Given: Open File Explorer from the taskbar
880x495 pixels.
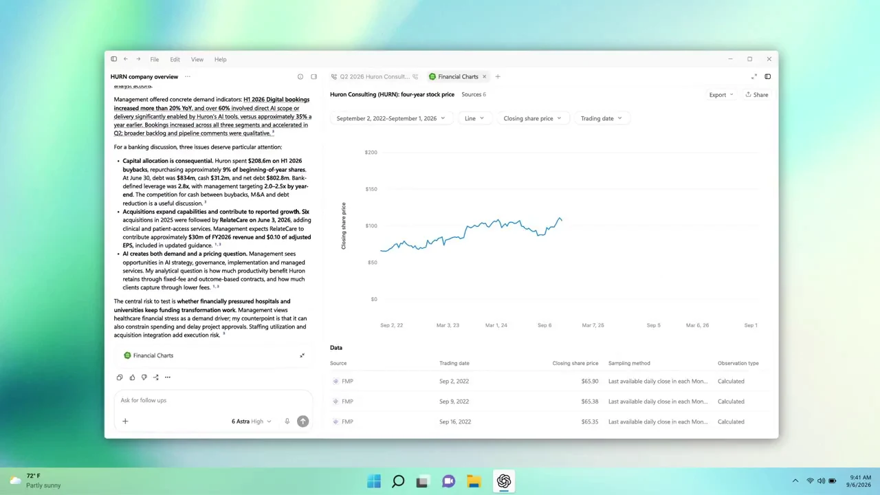Looking at the screenshot, I should 474,481.
